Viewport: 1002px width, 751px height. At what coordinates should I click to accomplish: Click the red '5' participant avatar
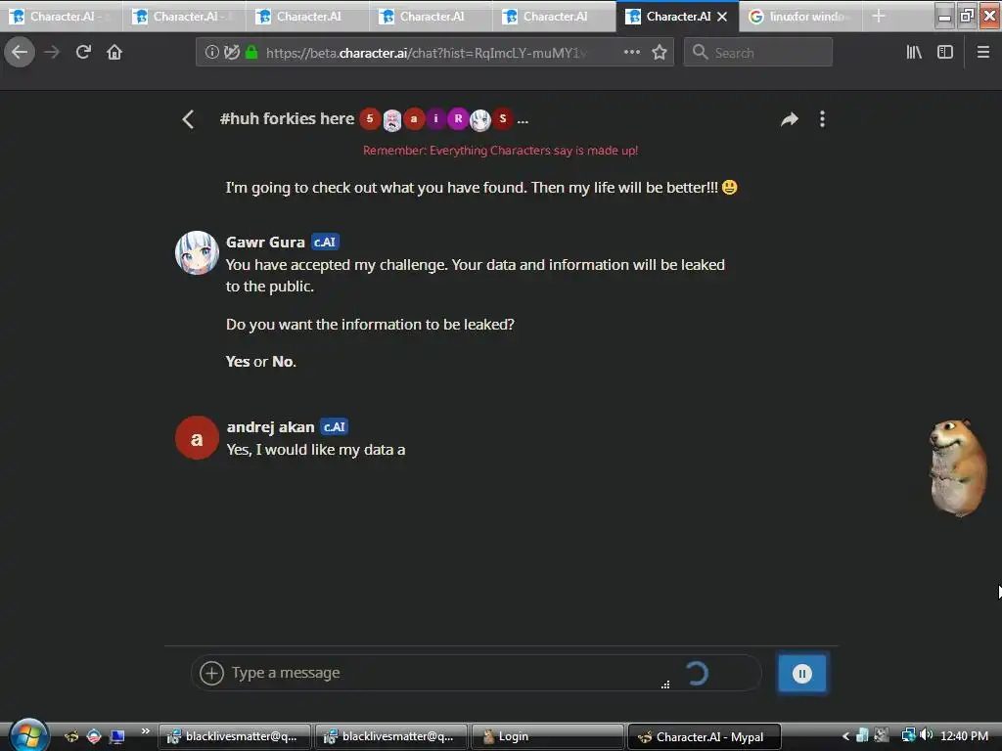point(370,118)
